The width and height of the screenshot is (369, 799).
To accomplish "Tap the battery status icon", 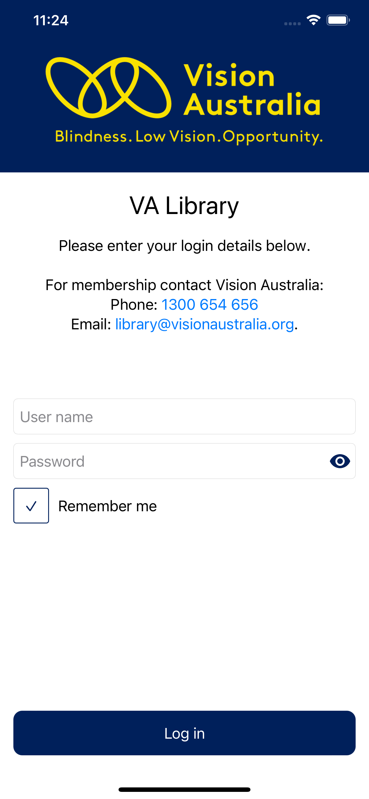I will click(338, 20).
